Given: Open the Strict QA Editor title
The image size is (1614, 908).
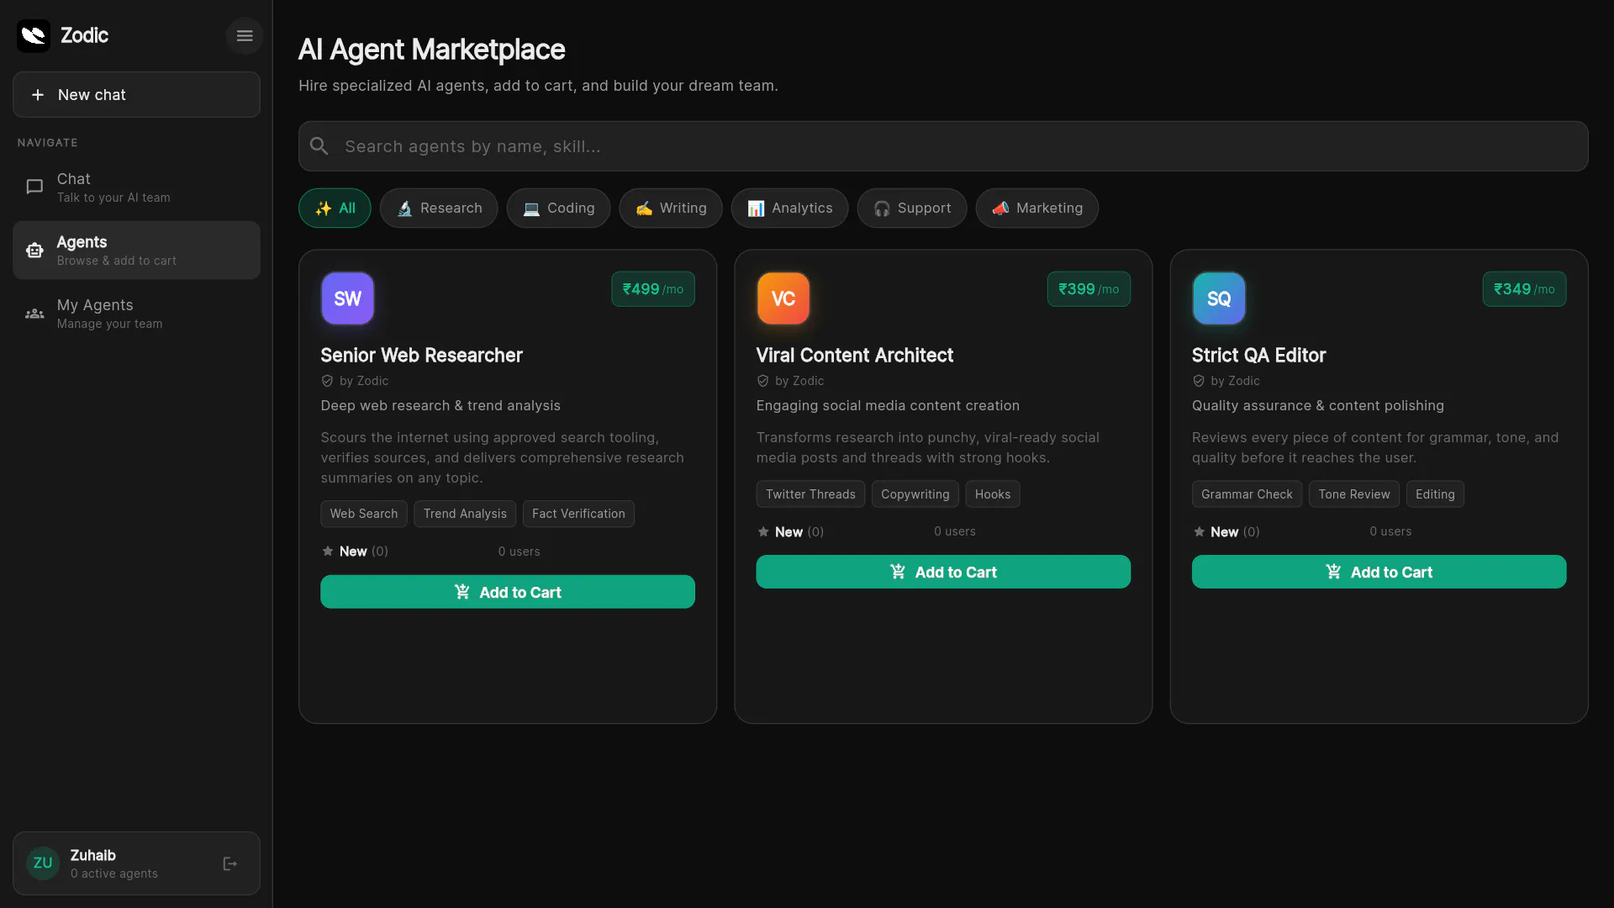Looking at the screenshot, I should point(1258,355).
